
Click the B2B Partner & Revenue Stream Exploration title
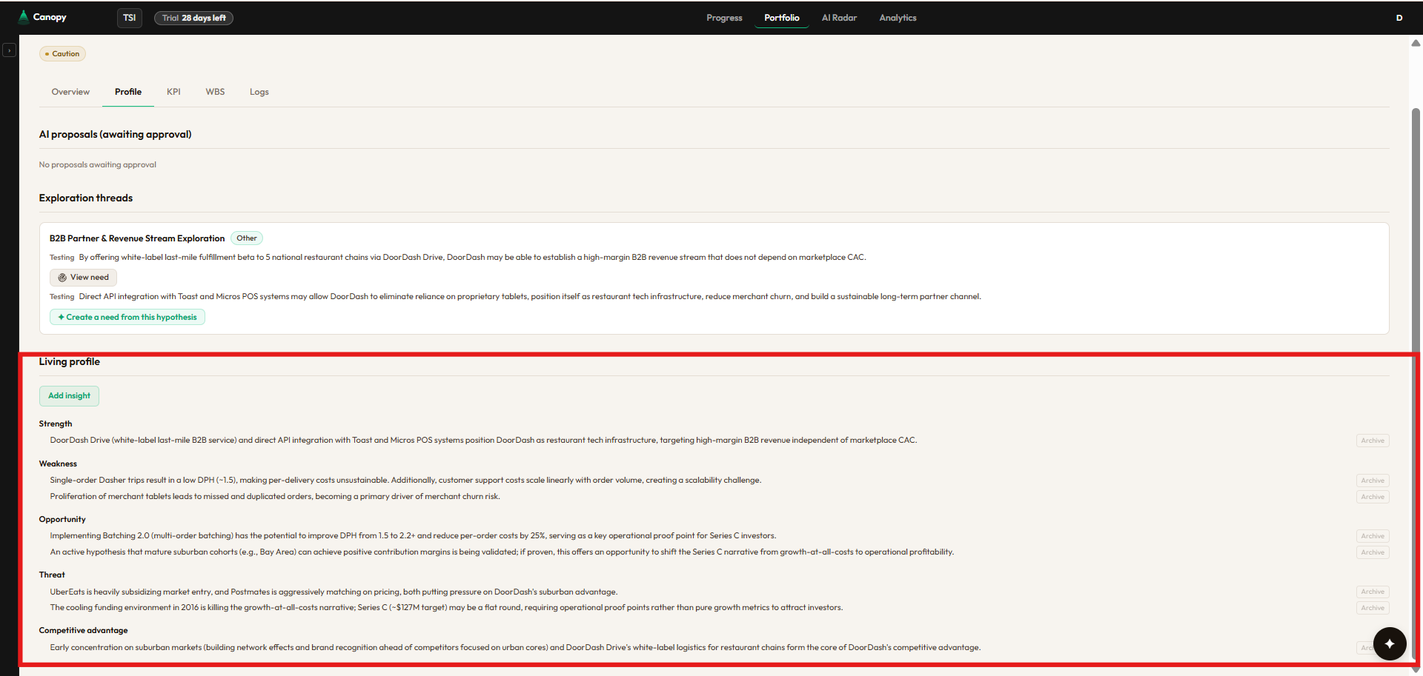(x=137, y=238)
